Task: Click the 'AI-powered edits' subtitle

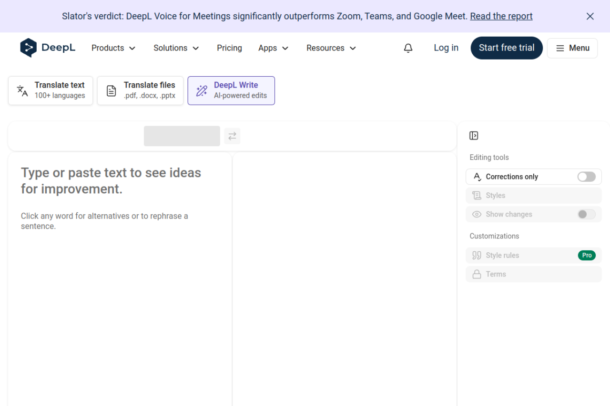Action: 240,96
